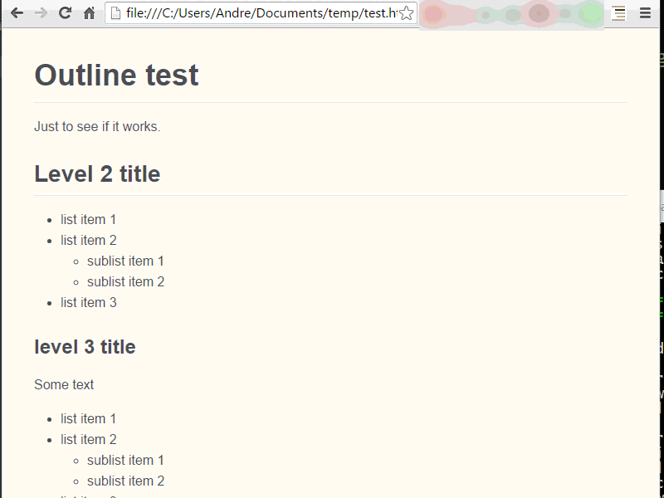Click 'list item 1' under Level 2 title

[88, 219]
